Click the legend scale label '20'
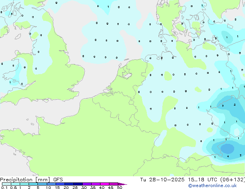 (66, 187)
